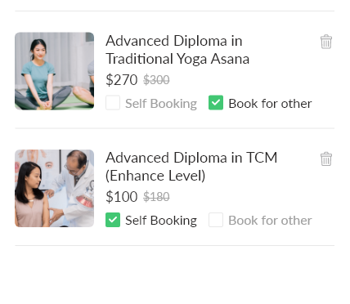Delete the Traditional Yoga Asana course with trash icon
This screenshot has width=350, height=304.
(326, 42)
